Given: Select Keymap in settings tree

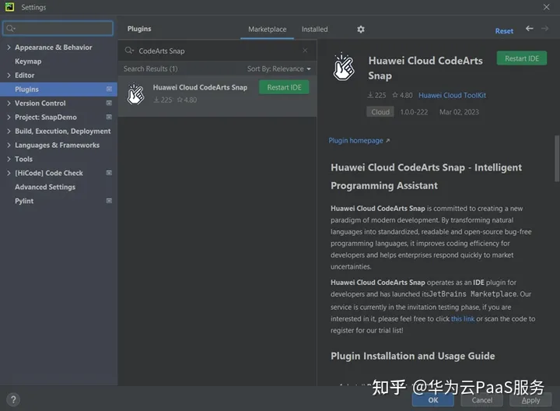Looking at the screenshot, I should point(28,61).
